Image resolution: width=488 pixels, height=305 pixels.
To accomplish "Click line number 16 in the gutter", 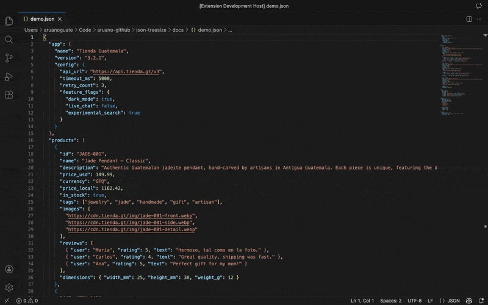I will [31, 140].
